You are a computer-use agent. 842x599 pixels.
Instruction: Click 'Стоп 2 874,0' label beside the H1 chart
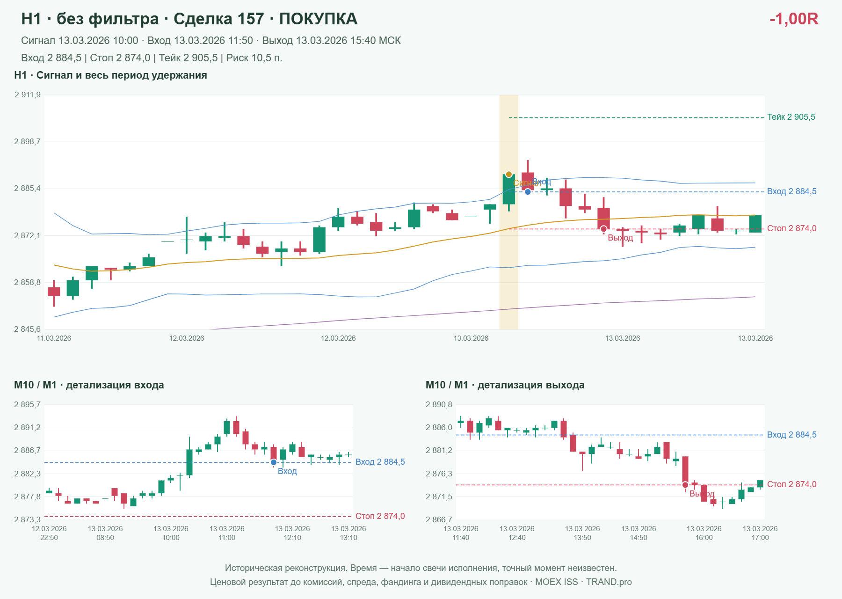(791, 228)
